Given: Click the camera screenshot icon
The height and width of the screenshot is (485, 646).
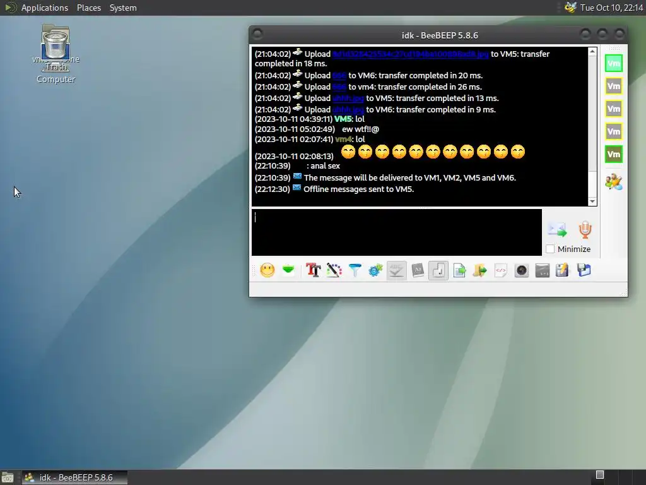Looking at the screenshot, I should [x=521, y=270].
